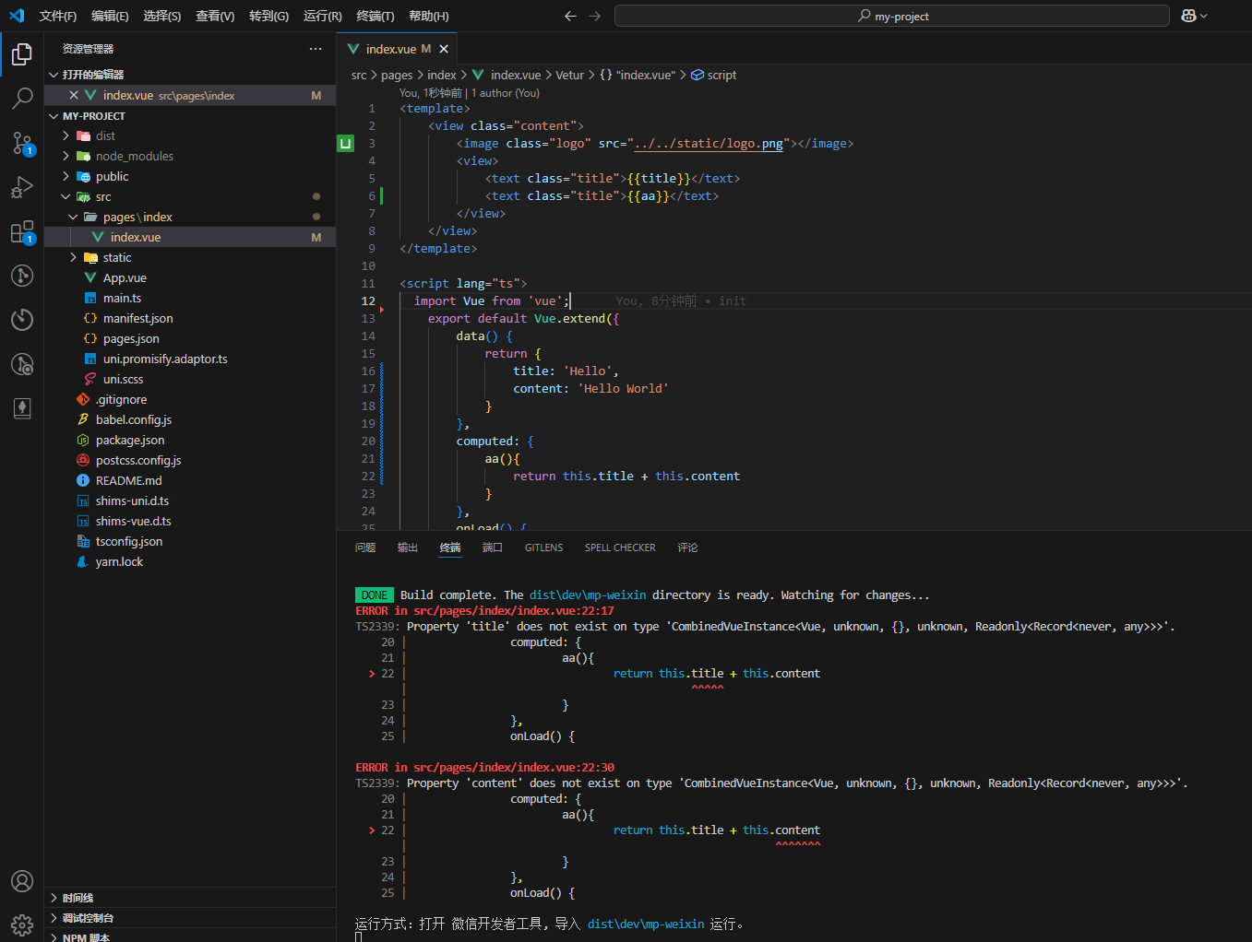
Task: Click the Copilot icon in title bar
Action: tap(1188, 16)
